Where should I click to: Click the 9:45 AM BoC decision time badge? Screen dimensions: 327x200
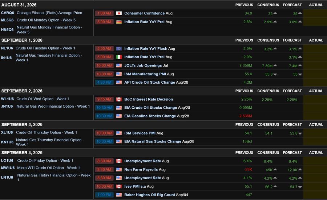[104, 99]
